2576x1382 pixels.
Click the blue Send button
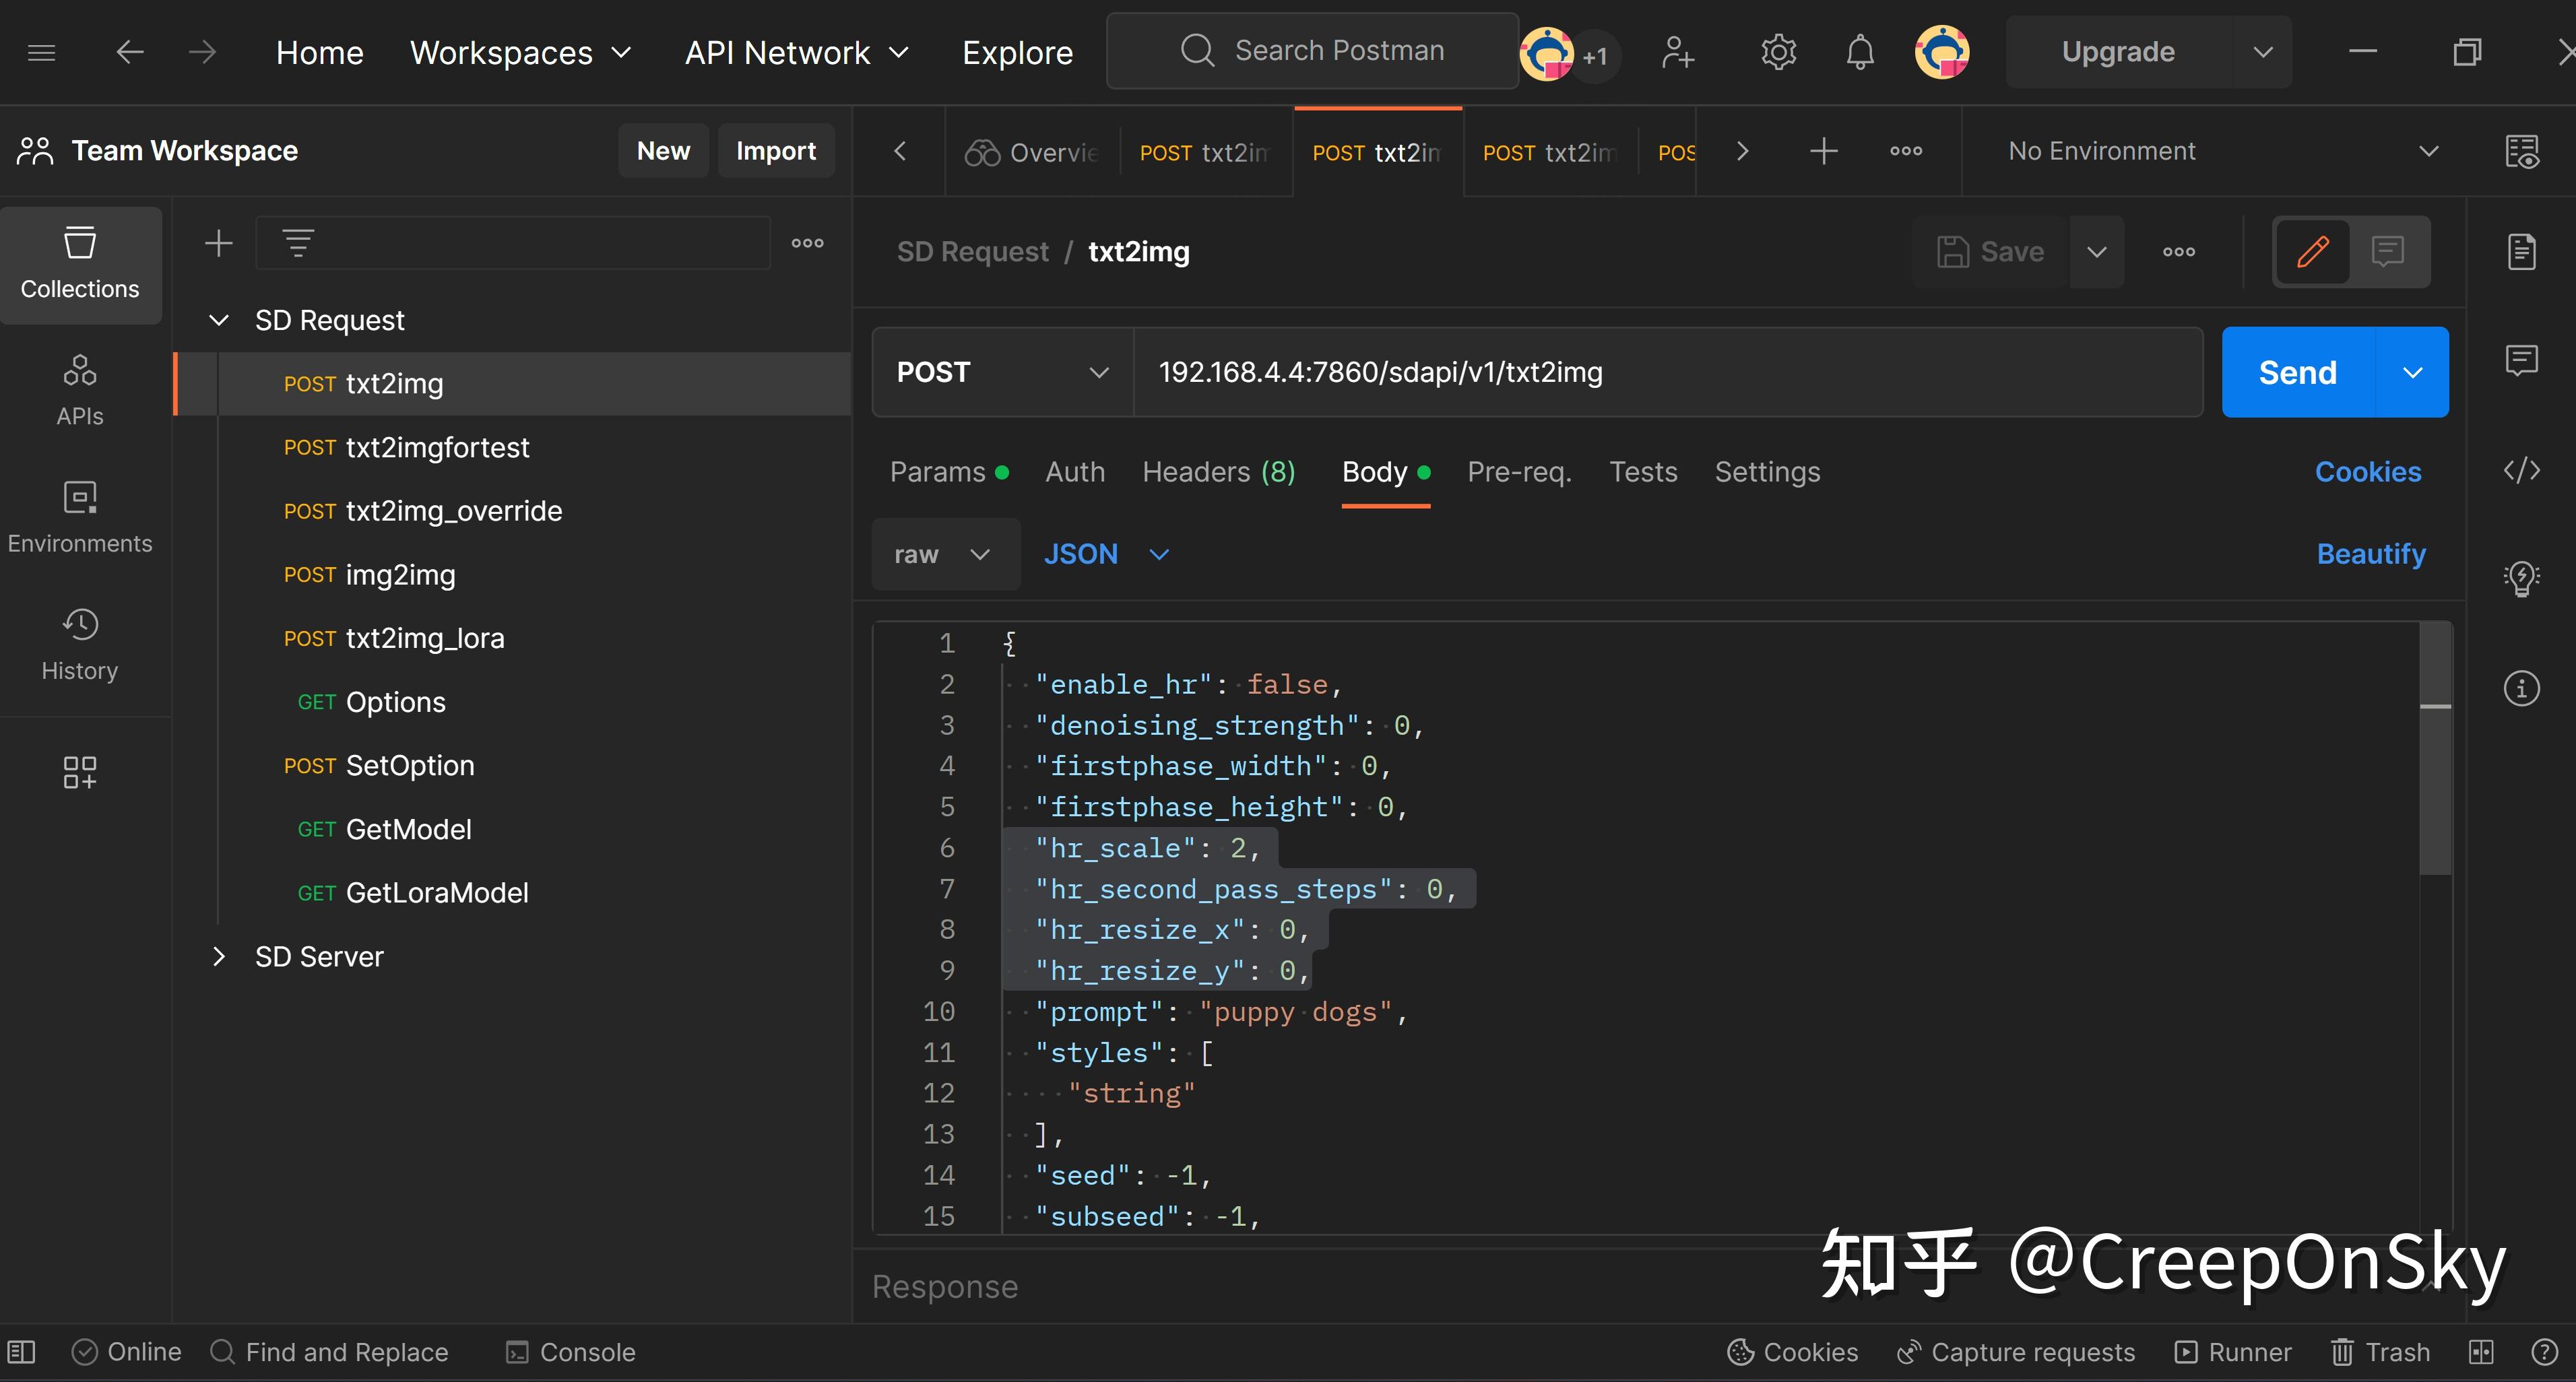coord(2297,372)
